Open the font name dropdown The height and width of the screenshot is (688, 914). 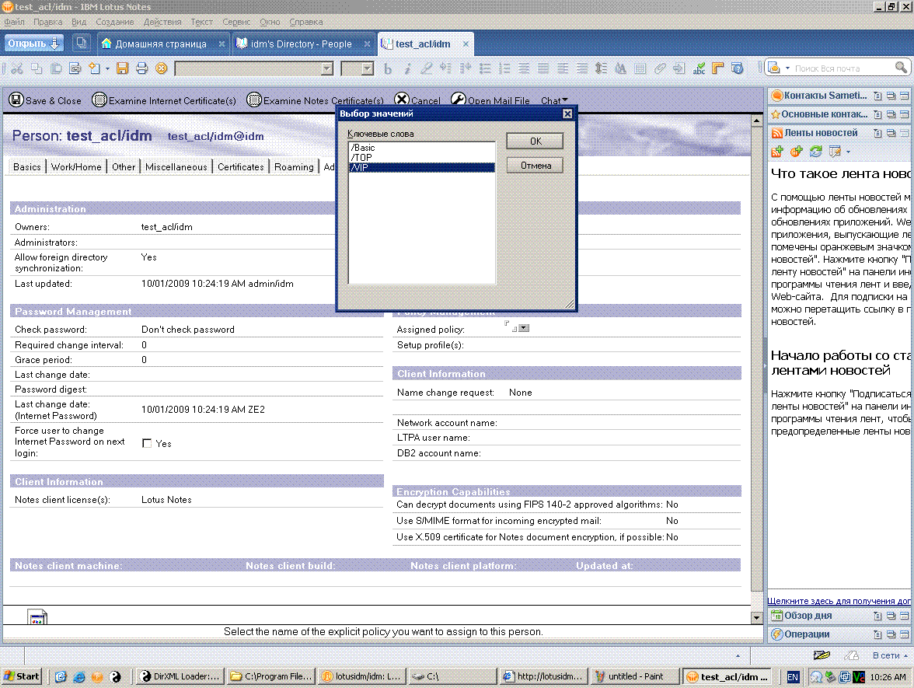coord(327,68)
